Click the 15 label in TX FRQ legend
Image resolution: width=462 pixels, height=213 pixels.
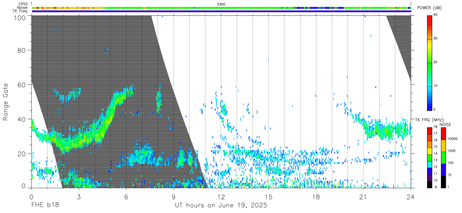435,147
